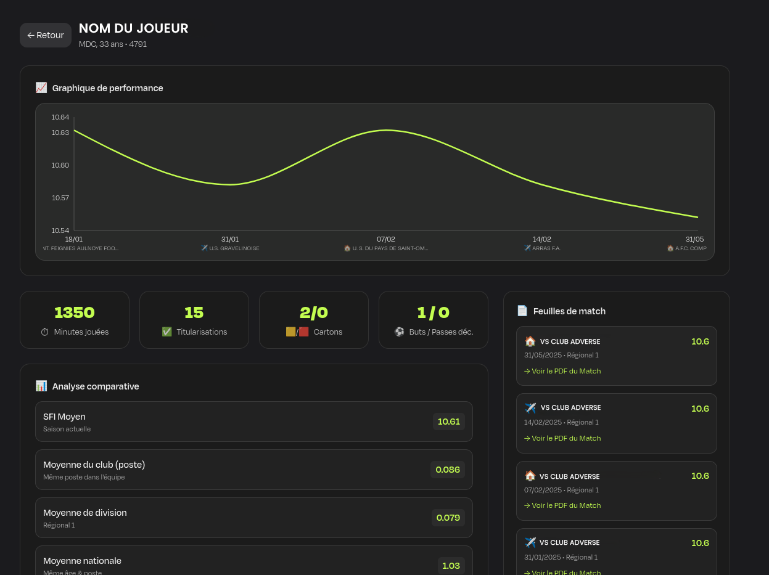This screenshot has height=575, width=769.
Task: Click the green checkmark icon beside Titularisations
Action: coord(167,332)
